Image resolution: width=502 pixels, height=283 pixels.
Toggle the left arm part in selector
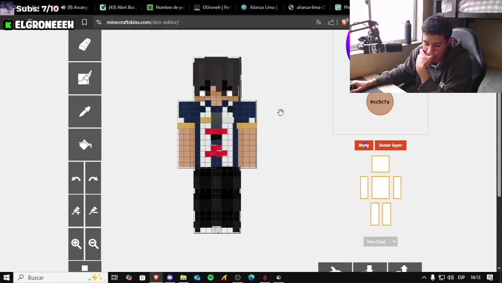pyautogui.click(x=364, y=187)
